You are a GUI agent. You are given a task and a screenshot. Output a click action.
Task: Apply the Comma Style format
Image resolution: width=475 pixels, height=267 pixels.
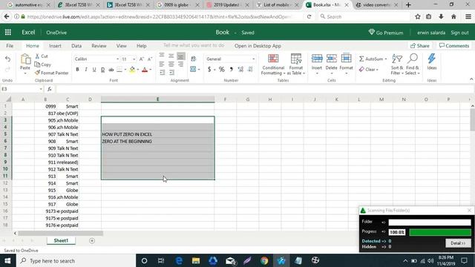pyautogui.click(x=231, y=70)
